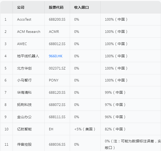Select the 地平线机器人 company cell
This screenshot has height=151, width=161.
[x=28, y=56]
